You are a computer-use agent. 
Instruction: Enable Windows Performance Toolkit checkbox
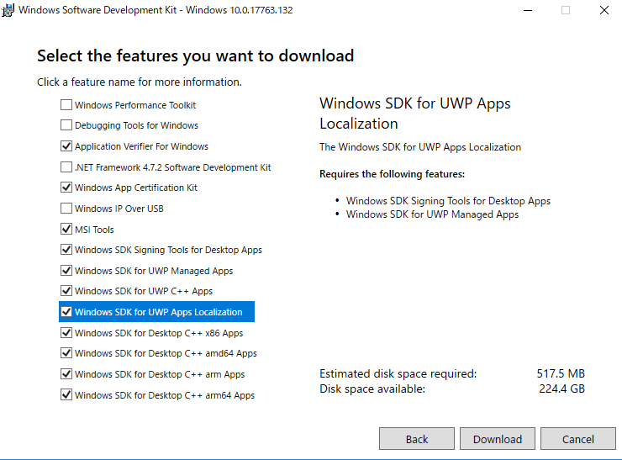(66, 105)
